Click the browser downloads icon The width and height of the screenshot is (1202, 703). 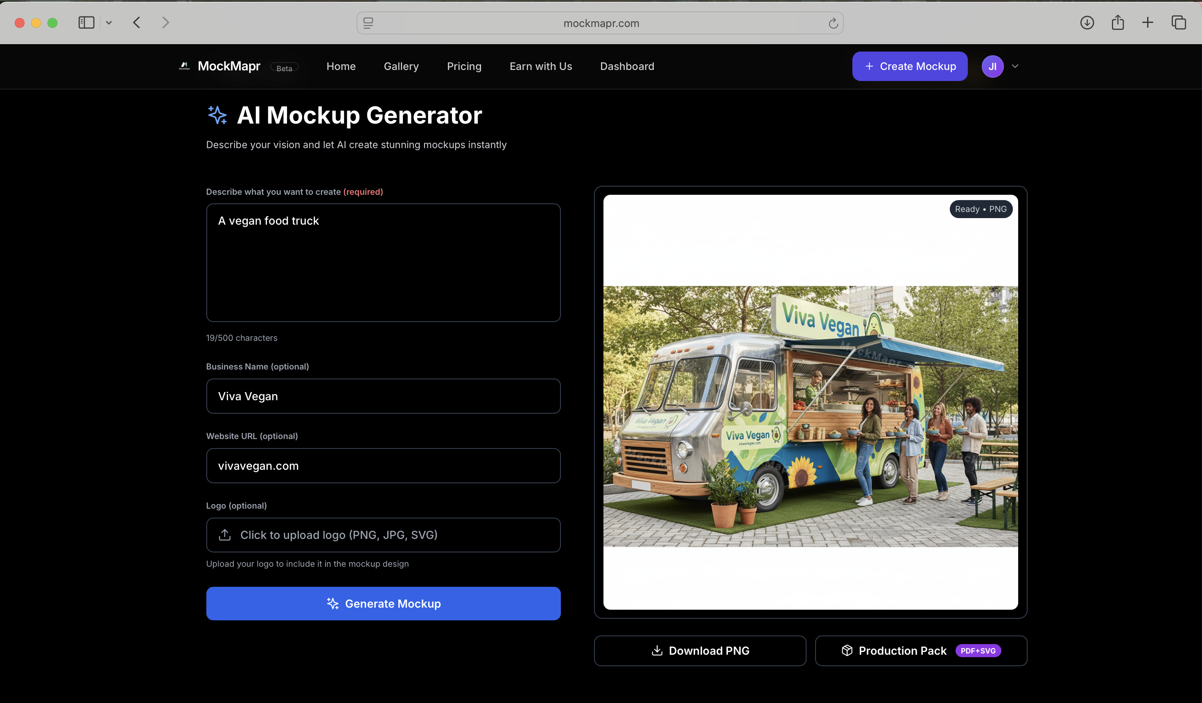pyautogui.click(x=1087, y=22)
